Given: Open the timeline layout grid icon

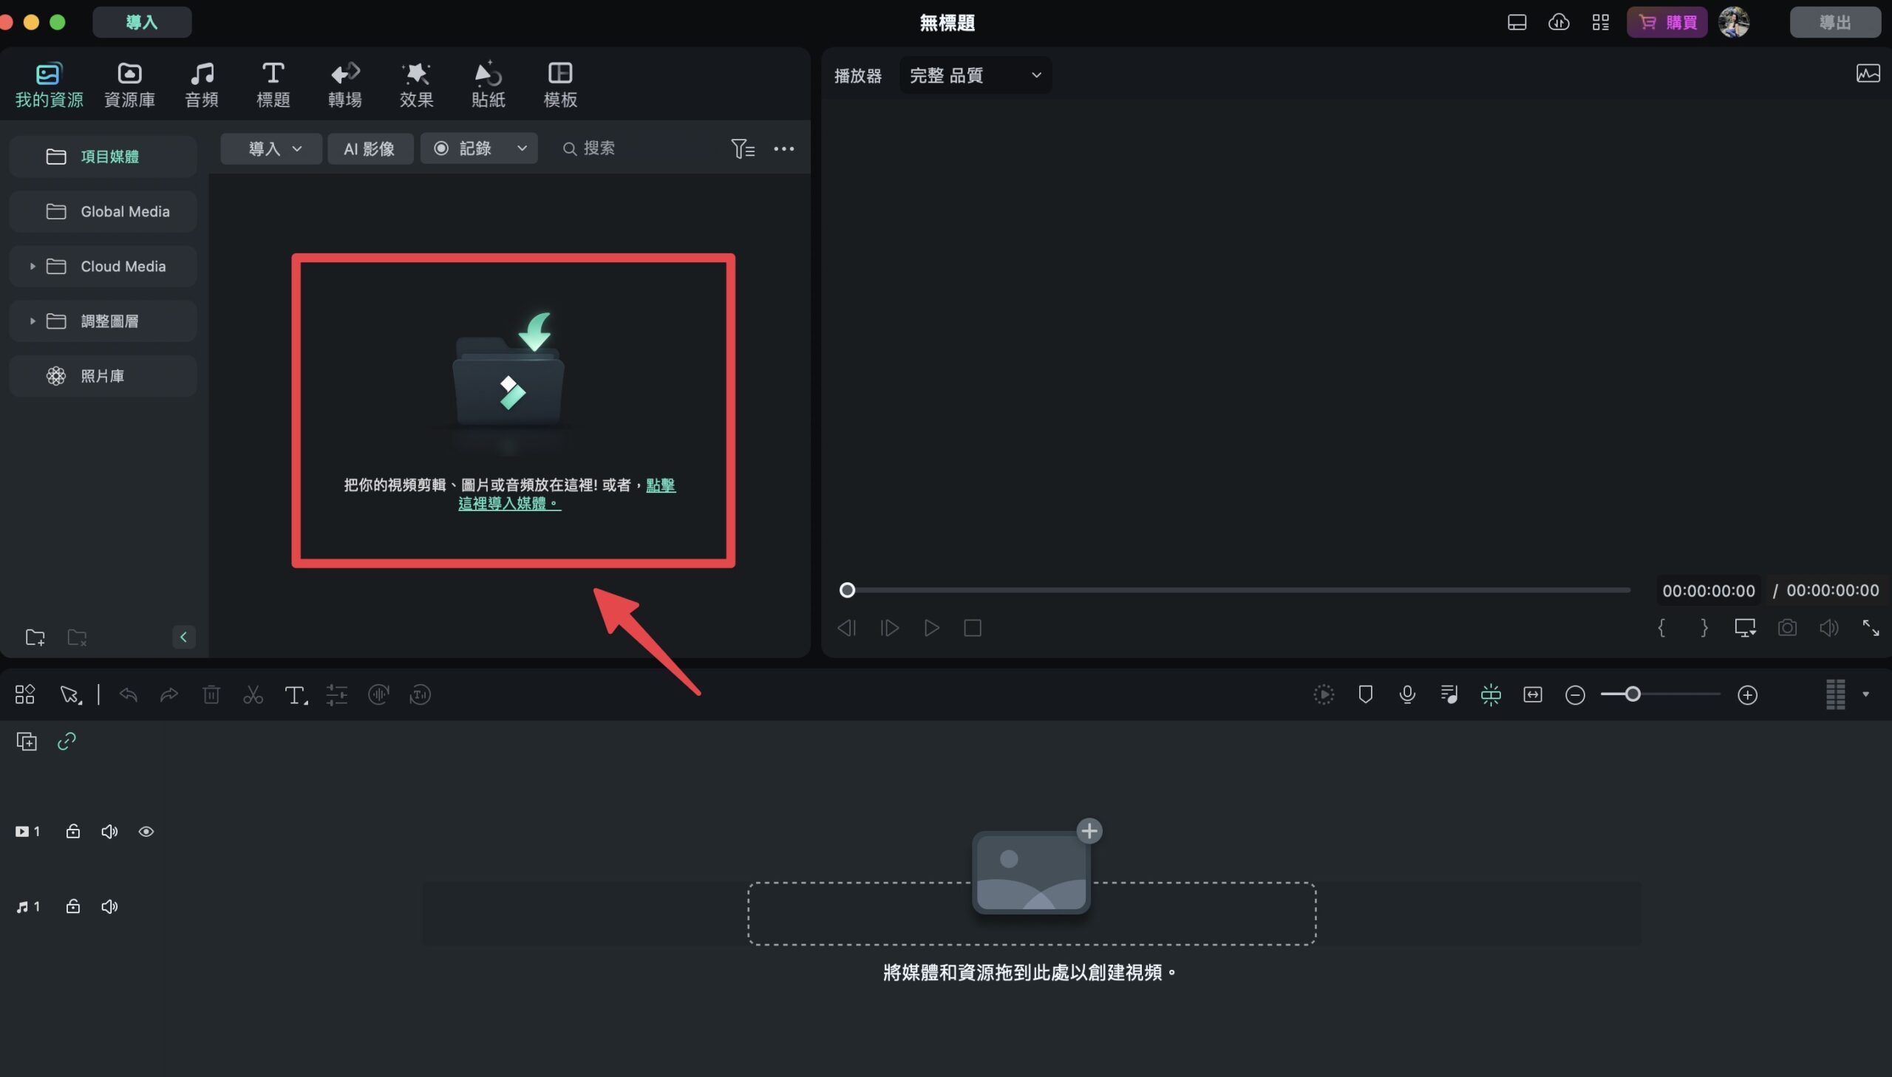Looking at the screenshot, I should tap(24, 694).
